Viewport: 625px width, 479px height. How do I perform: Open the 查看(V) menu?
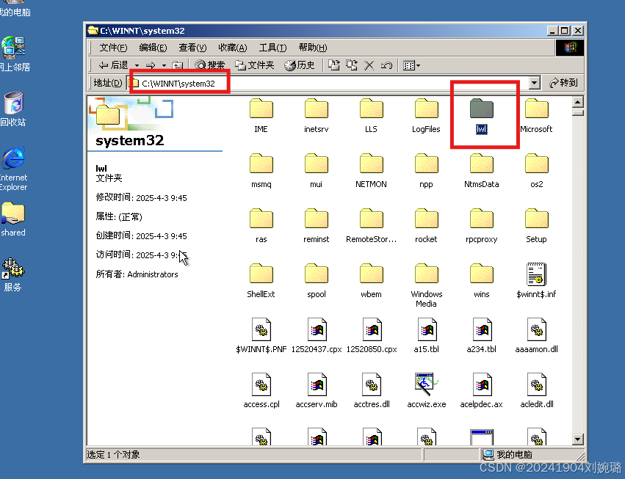192,48
